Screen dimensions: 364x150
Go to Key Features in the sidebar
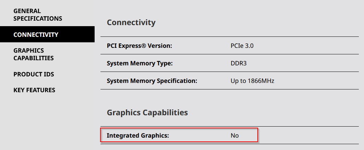point(34,90)
